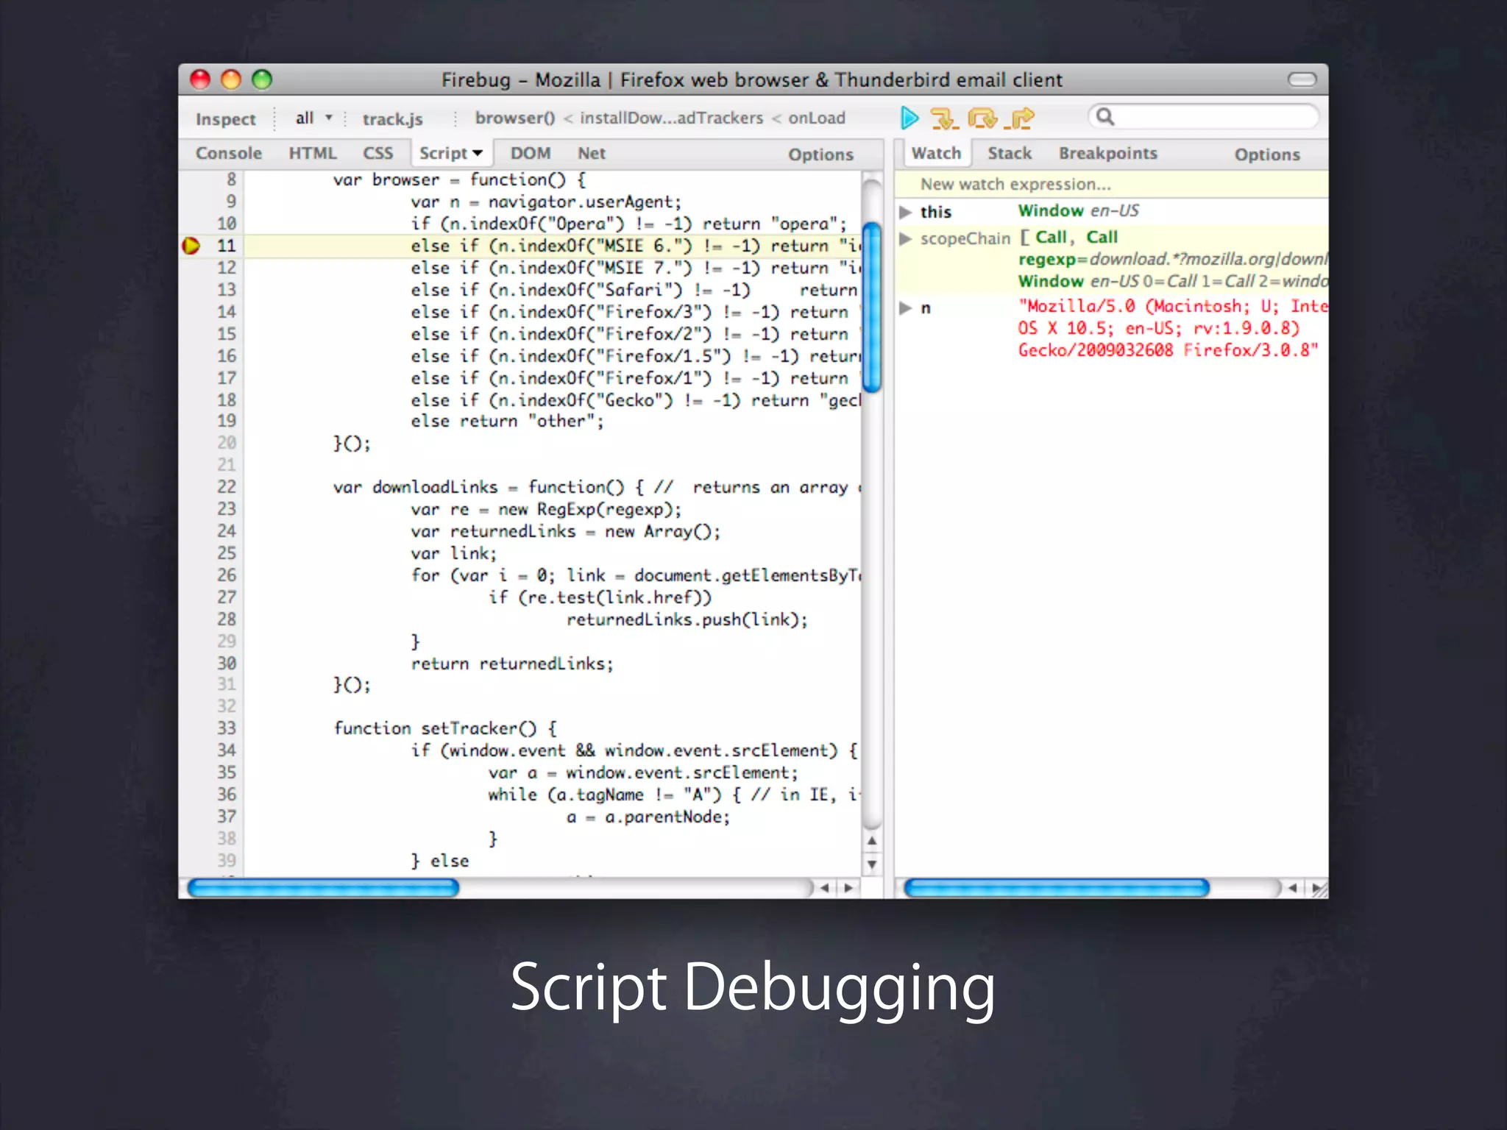Click the watch panel horizontal scrollbar thumb
Viewport: 1507px width, 1130px height.
[1057, 888]
